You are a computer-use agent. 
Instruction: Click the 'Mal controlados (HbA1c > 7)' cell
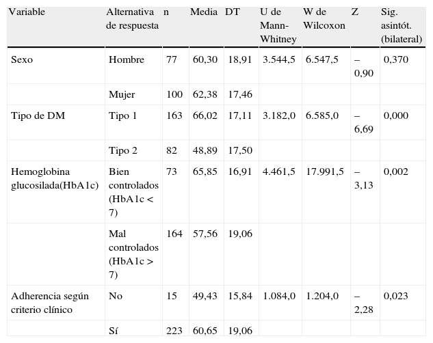tap(133, 253)
